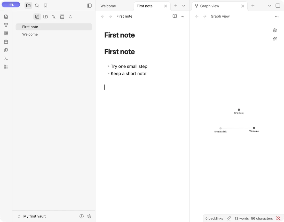Click the Welcome node in the graph
The image size is (284, 222).
tap(254, 128)
